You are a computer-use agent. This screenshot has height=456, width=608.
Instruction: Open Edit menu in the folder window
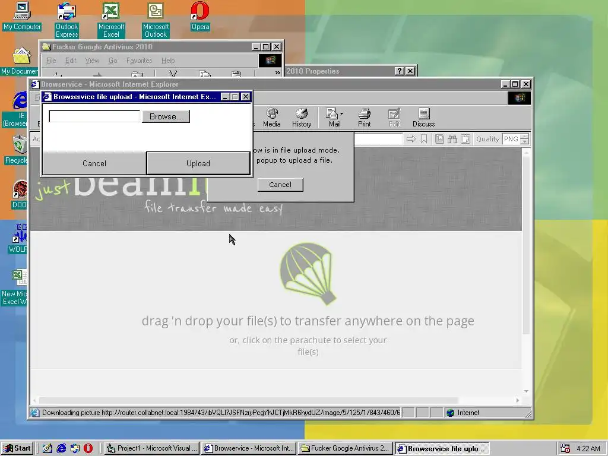(x=71, y=61)
